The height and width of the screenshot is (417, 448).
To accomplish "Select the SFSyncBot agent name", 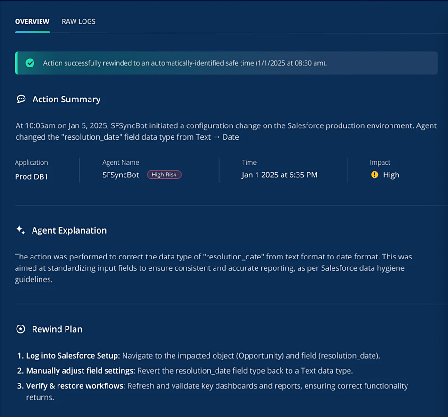I will 121,175.
